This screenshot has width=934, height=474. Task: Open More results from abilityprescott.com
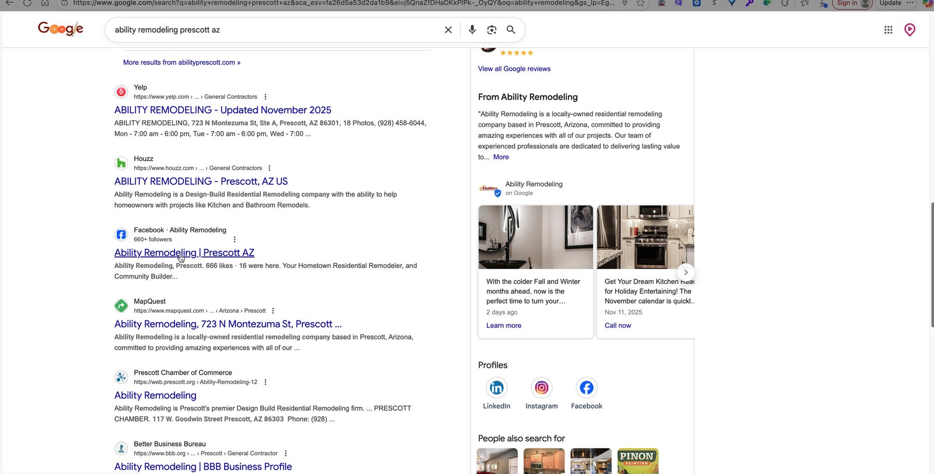182,62
